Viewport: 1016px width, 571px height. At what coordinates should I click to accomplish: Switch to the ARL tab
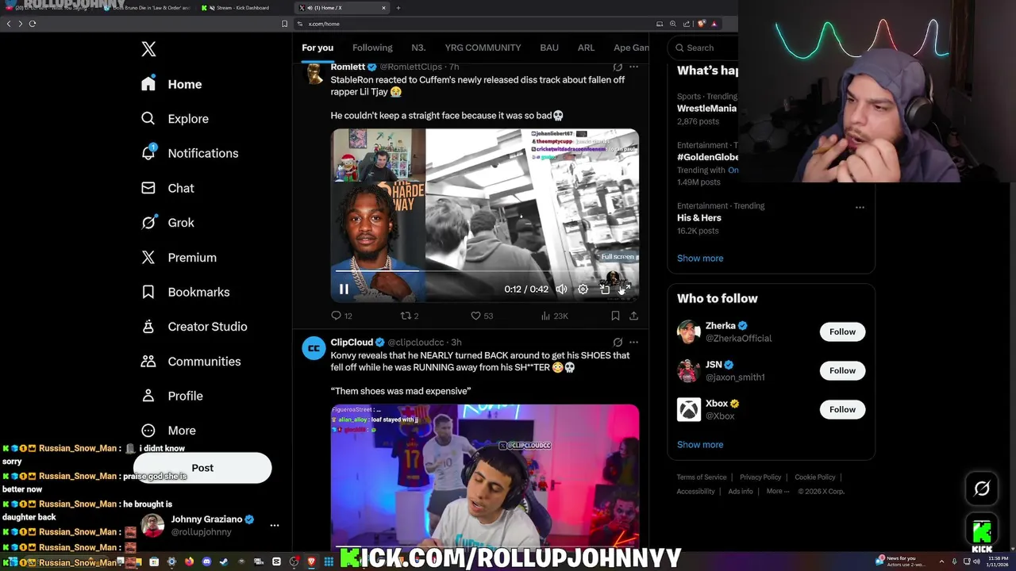pyautogui.click(x=586, y=48)
